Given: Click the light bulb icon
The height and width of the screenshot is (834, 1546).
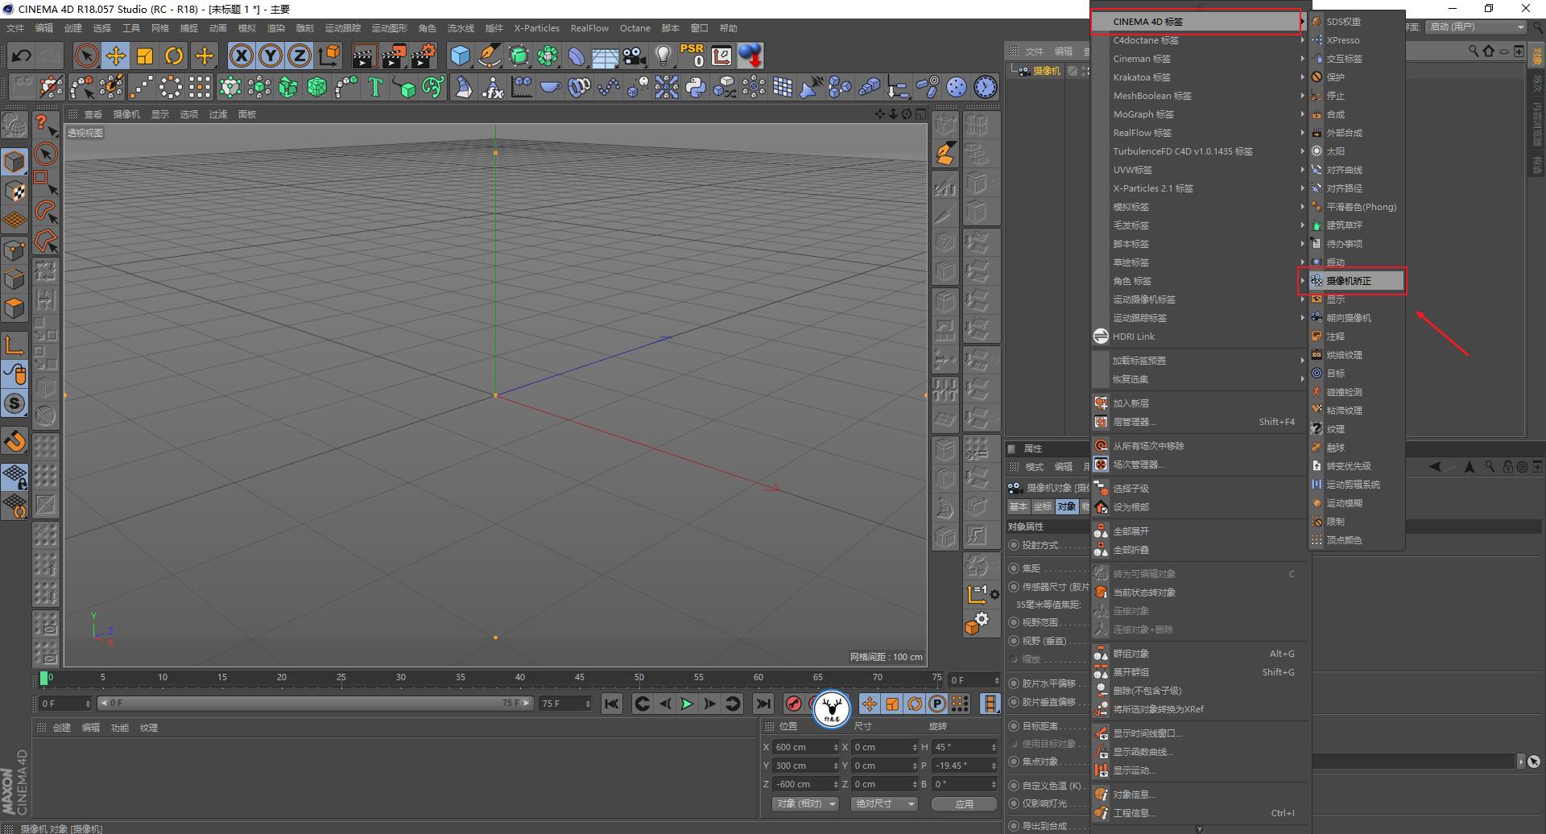Looking at the screenshot, I should click(x=663, y=56).
